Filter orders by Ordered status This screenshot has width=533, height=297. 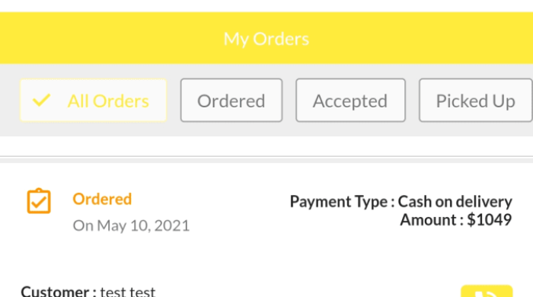click(x=231, y=101)
